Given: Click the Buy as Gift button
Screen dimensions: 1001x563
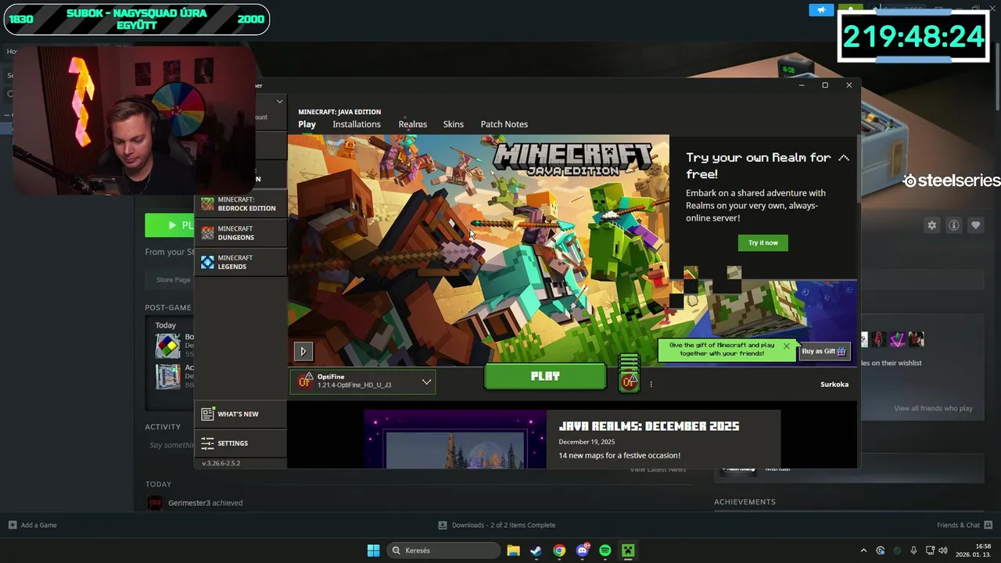Looking at the screenshot, I should click(x=824, y=352).
